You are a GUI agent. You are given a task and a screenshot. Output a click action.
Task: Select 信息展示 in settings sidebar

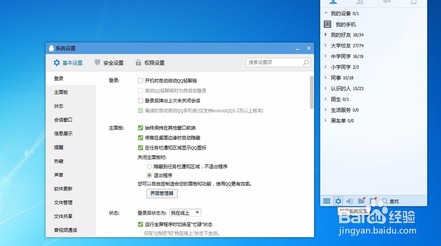click(x=71, y=134)
